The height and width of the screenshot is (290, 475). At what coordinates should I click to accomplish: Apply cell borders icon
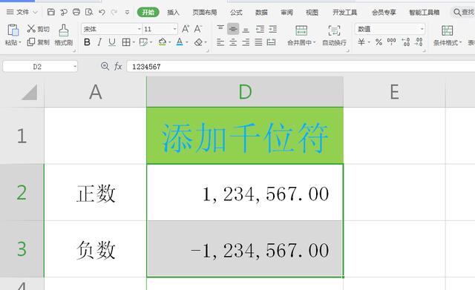pyautogui.click(x=126, y=42)
